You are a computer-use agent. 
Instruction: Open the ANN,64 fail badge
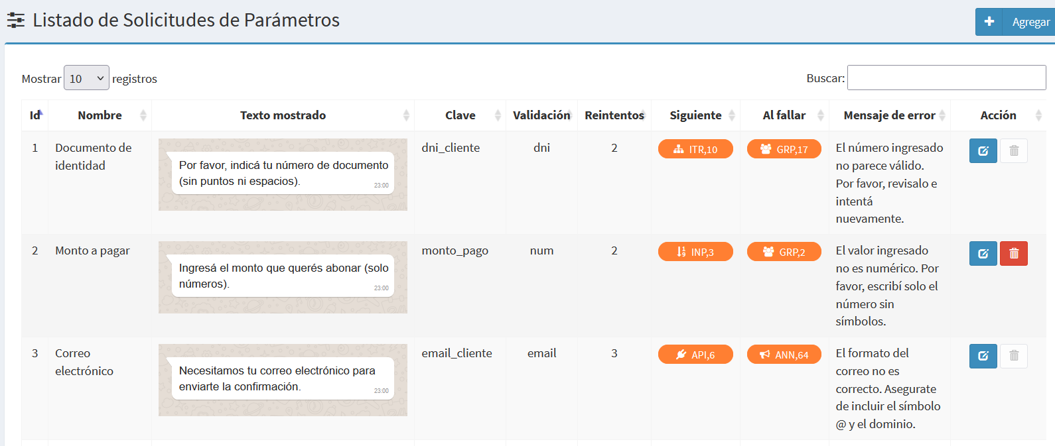tap(784, 355)
